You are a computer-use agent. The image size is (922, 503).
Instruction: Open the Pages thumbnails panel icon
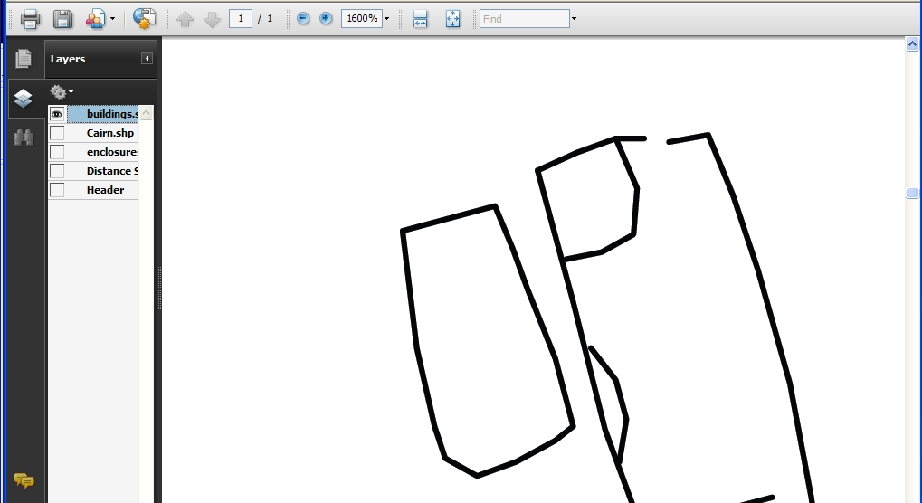coord(24,58)
